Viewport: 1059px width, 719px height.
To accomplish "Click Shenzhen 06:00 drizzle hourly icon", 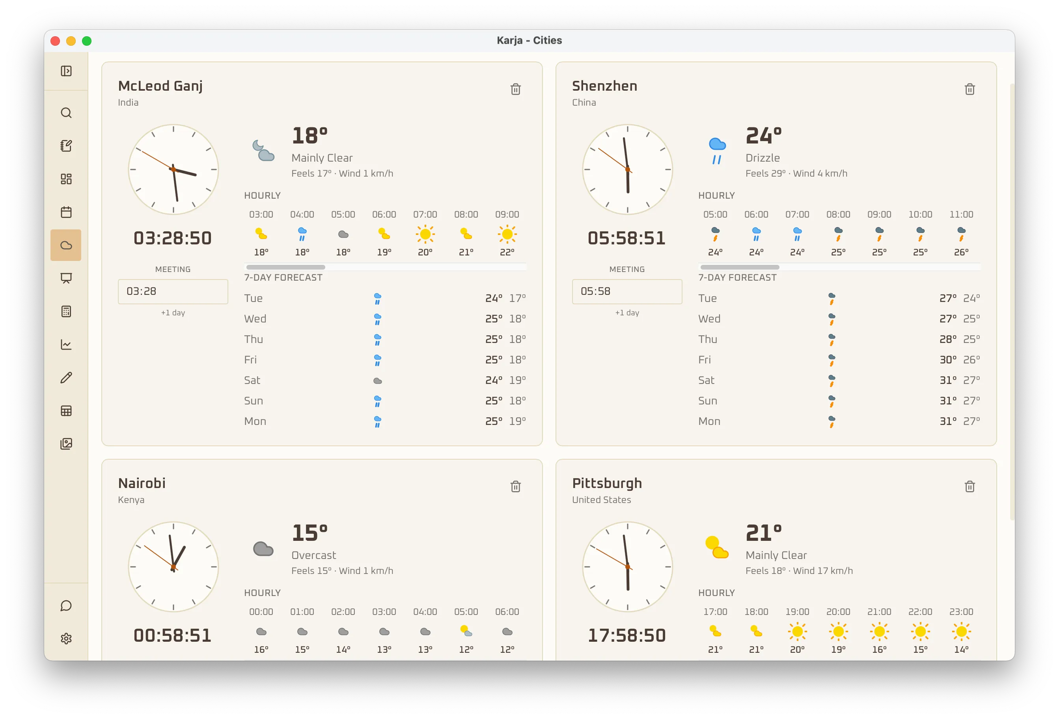I will tap(757, 234).
